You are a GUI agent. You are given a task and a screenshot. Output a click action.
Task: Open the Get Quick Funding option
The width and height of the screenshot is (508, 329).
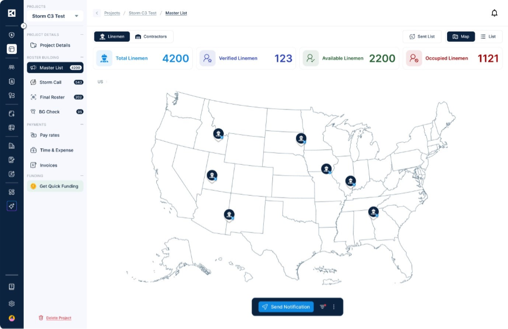click(x=55, y=186)
